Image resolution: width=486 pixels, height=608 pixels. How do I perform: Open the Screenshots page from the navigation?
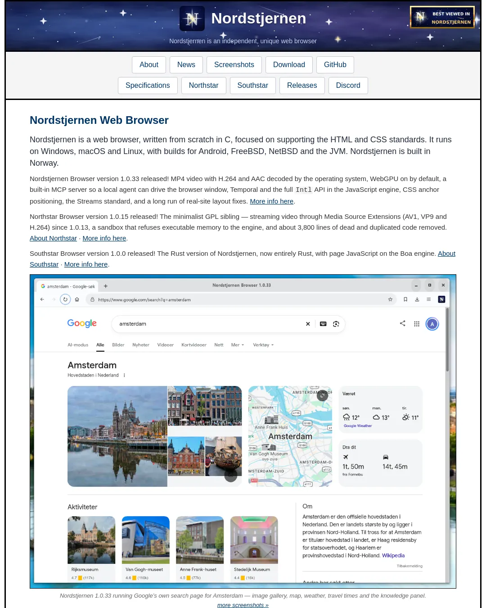(234, 65)
